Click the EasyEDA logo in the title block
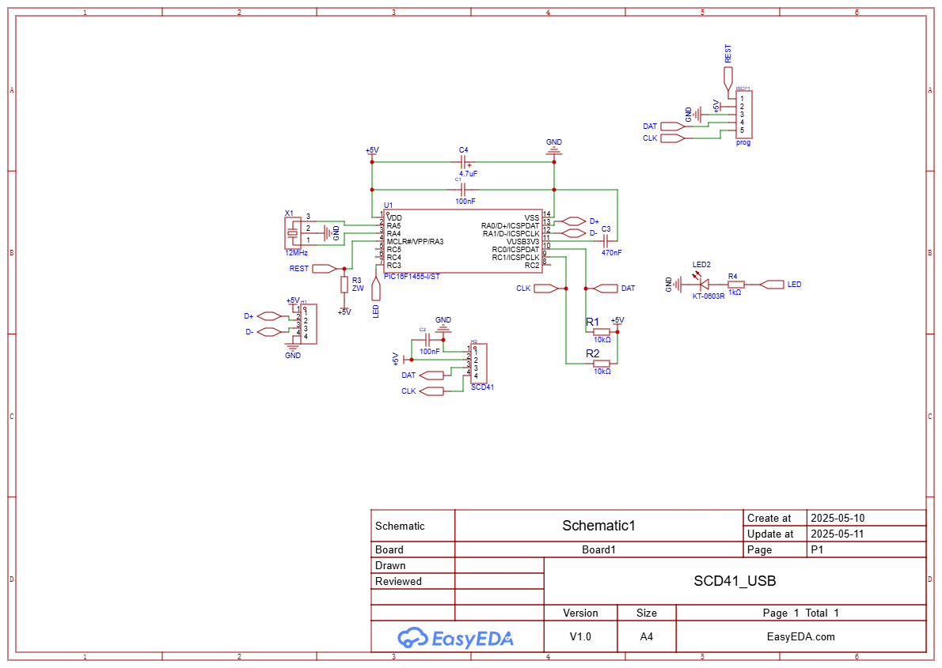This screenshot has width=942, height=668. [x=456, y=636]
